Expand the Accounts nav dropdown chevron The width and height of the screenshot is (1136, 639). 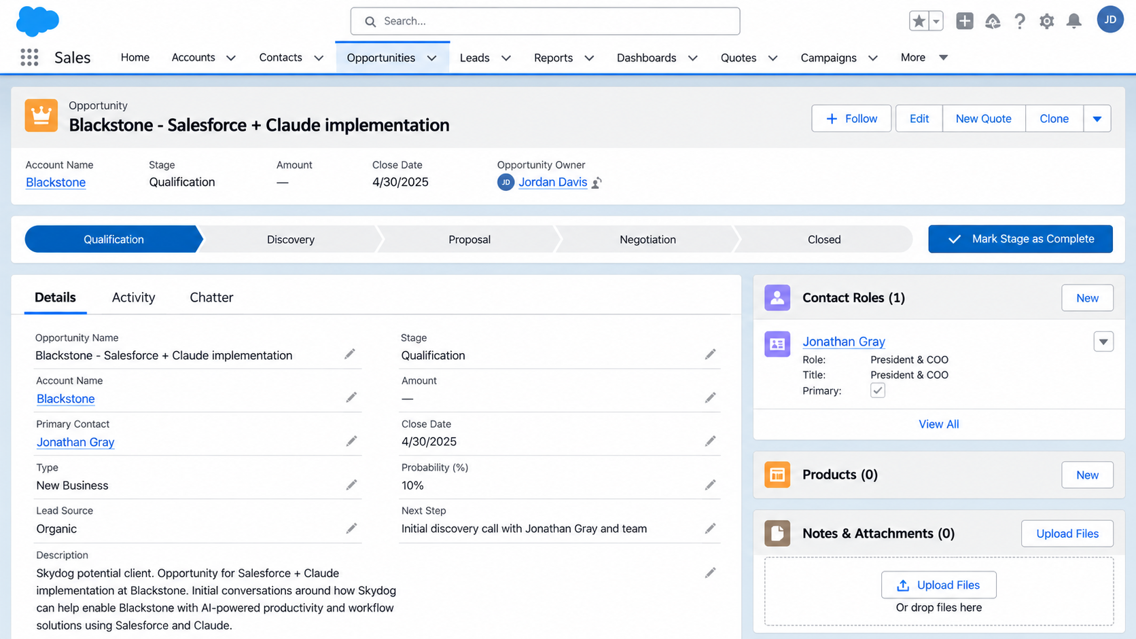point(231,58)
